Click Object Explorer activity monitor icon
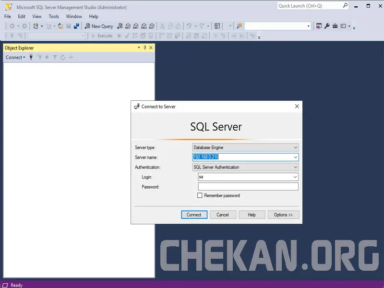Screen dimensions: 384x288 pyautogui.click(x=71, y=57)
